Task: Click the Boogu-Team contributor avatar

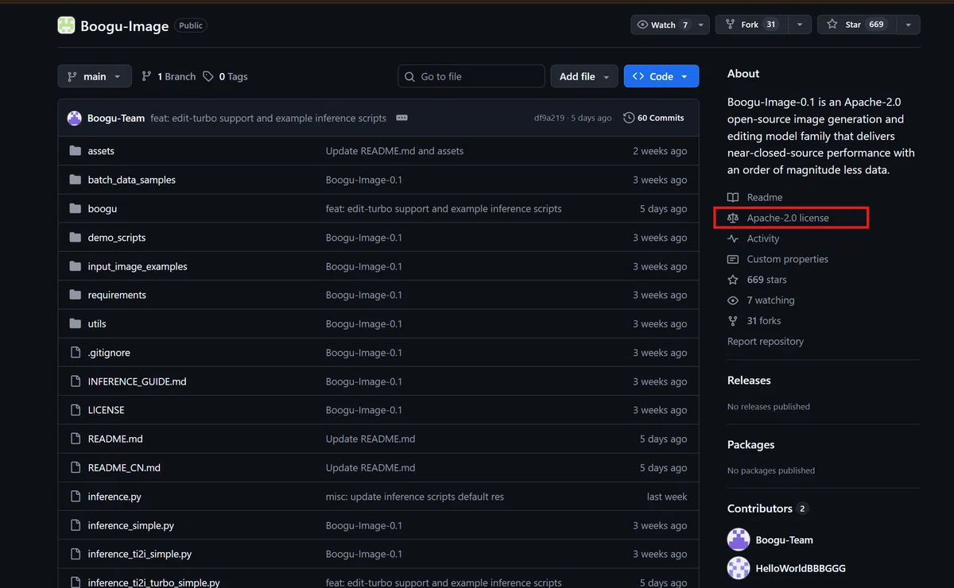Action: coord(739,540)
